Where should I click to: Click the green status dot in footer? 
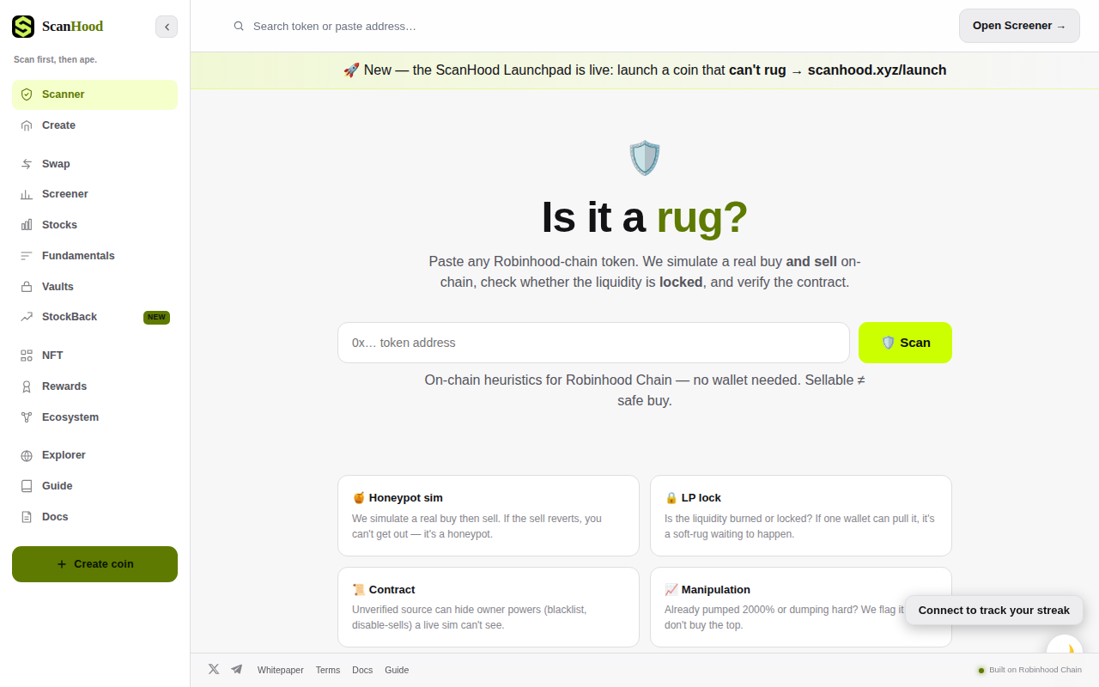point(981,670)
